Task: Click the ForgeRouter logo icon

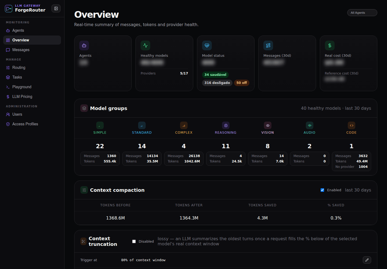Action: click(9, 9)
